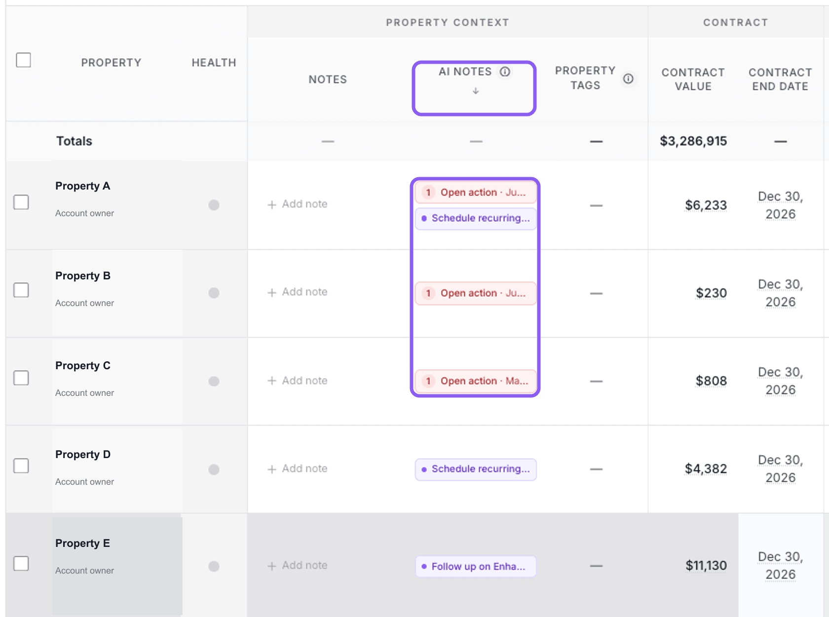Click Property D's Dec 30, 2026 end date
The image size is (829, 617).
(780, 469)
